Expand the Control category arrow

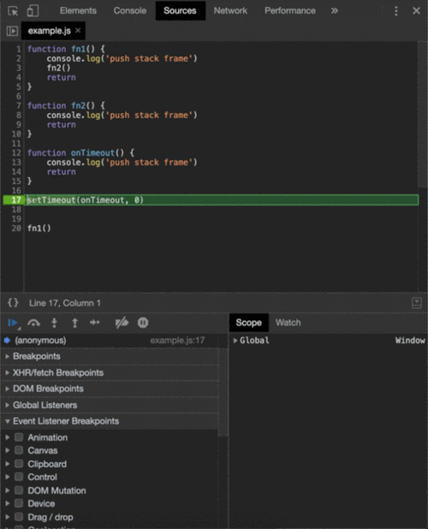pyautogui.click(x=8, y=477)
